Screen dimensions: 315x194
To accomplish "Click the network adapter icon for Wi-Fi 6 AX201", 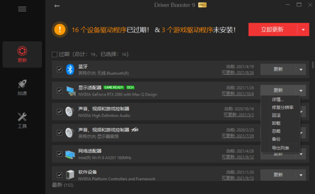I will [x=70, y=154].
